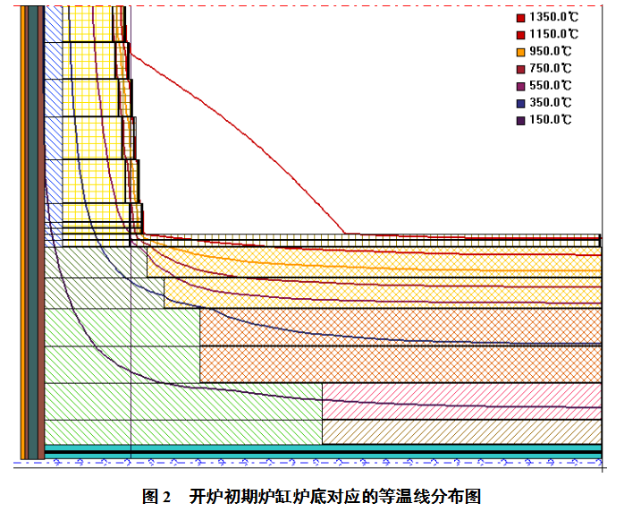Select the 350.0℃ legend label
The height and width of the screenshot is (512, 624).
551,103
